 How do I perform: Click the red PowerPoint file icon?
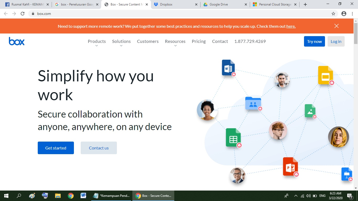pyautogui.click(x=290, y=166)
